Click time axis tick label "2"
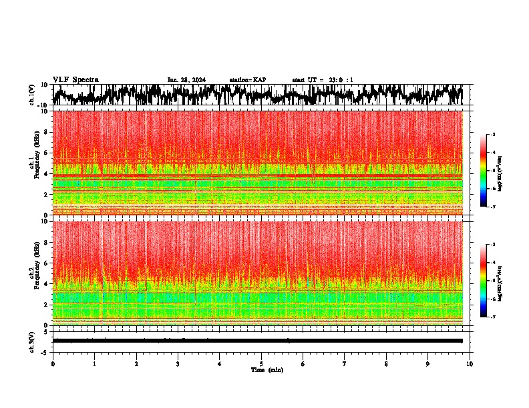 [x=136, y=364]
